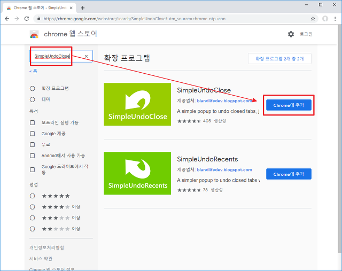Viewport: 342px width, 271px height.
Task: Reload the page with the refresh icon
Action: pyautogui.click(x=27, y=19)
